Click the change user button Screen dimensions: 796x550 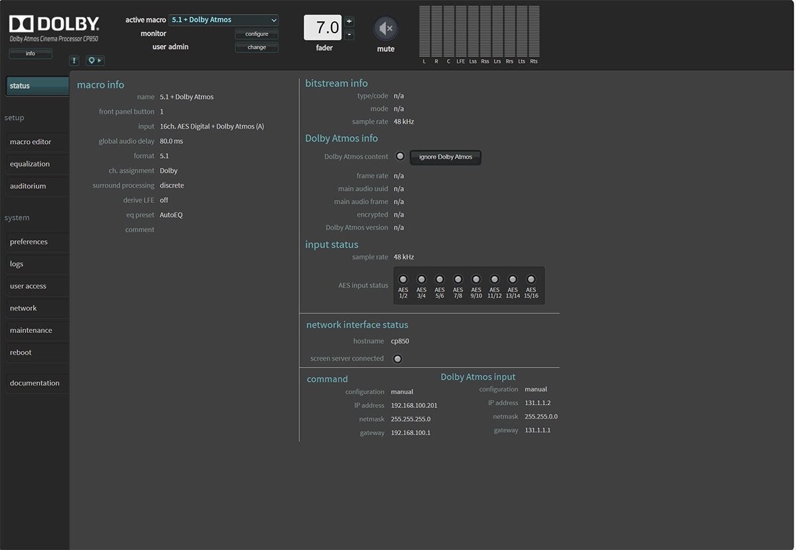[257, 47]
